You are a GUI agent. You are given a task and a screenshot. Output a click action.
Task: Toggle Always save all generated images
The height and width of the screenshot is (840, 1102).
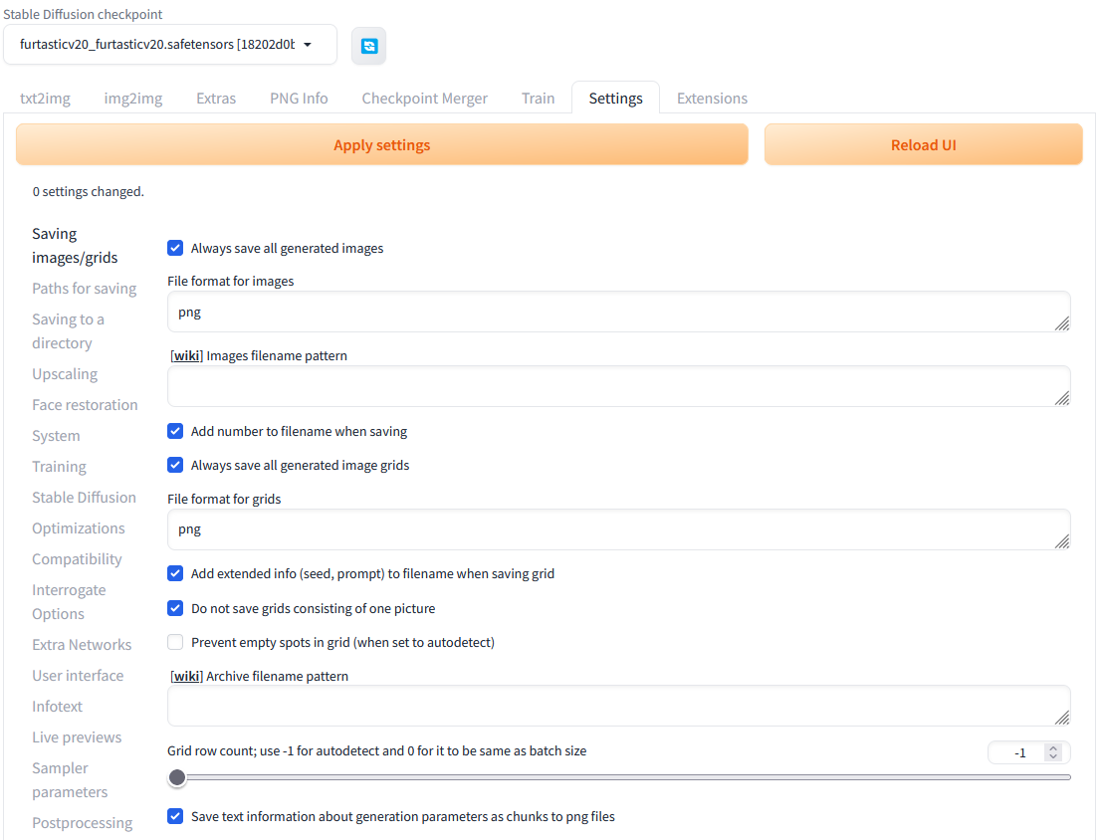175,248
